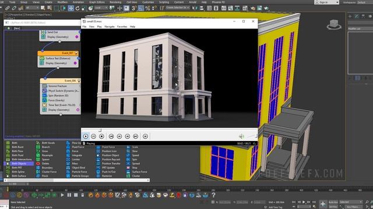Open Rendering menu in 3ds Max
The image size is (373, 209).
coord(115,2)
